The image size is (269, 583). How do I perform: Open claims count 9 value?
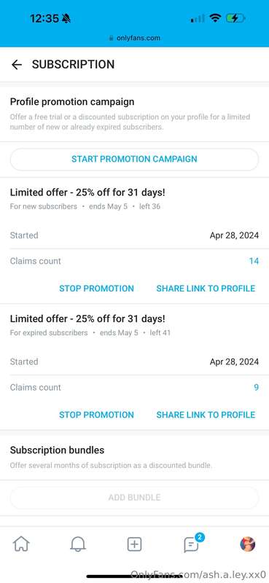pos(256,388)
